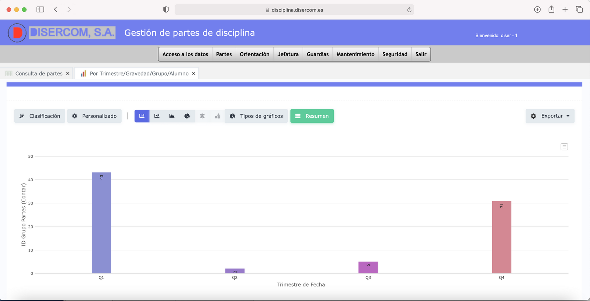Switch to the Consulta de partes tab

39,74
